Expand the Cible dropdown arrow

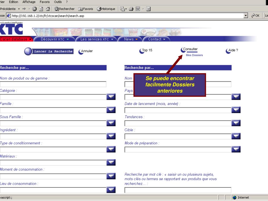click(236, 136)
